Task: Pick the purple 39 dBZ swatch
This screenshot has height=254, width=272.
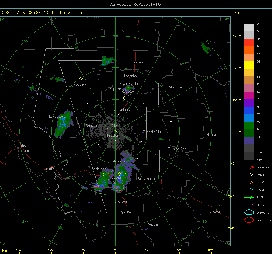Action: click(x=249, y=103)
